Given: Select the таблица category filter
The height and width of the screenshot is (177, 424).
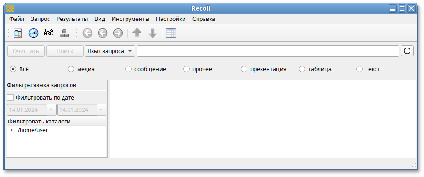Looking at the screenshot, I should (302, 69).
